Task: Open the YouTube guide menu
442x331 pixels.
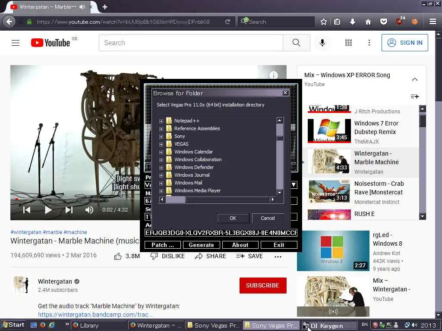Action: pos(16,43)
